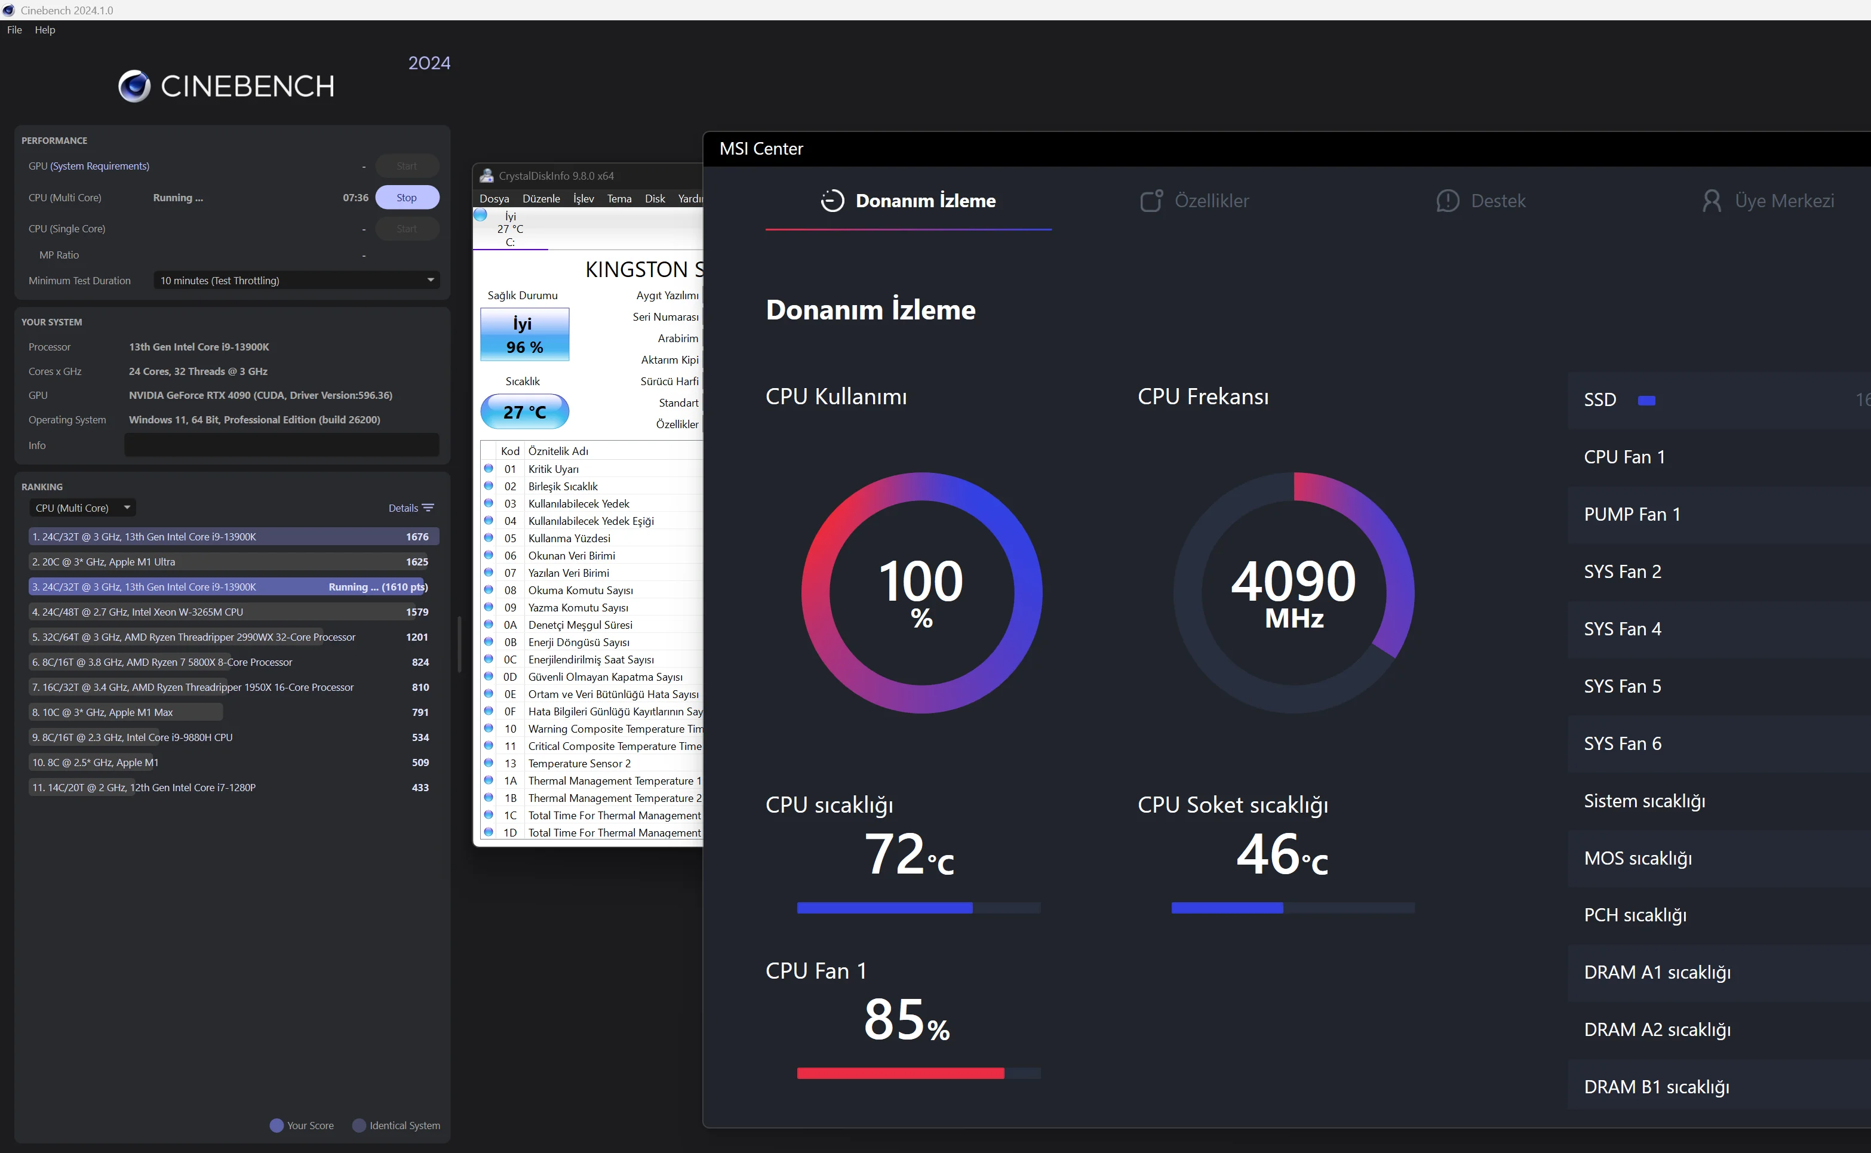Click the status orb for attribute 05 Kullanma Yüzdesi
The image size is (1871, 1153).
[x=488, y=537]
